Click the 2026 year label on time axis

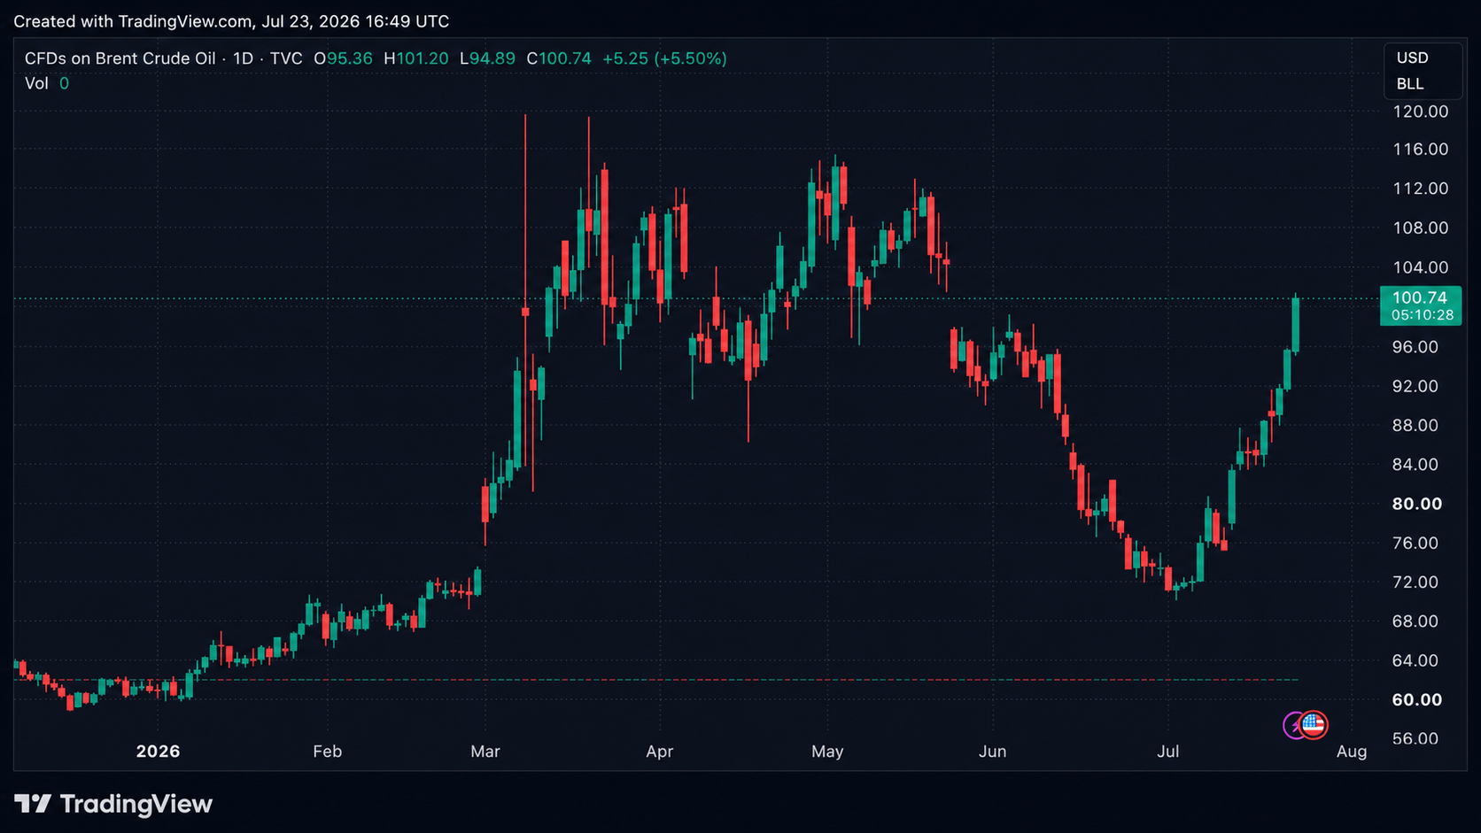click(x=158, y=752)
